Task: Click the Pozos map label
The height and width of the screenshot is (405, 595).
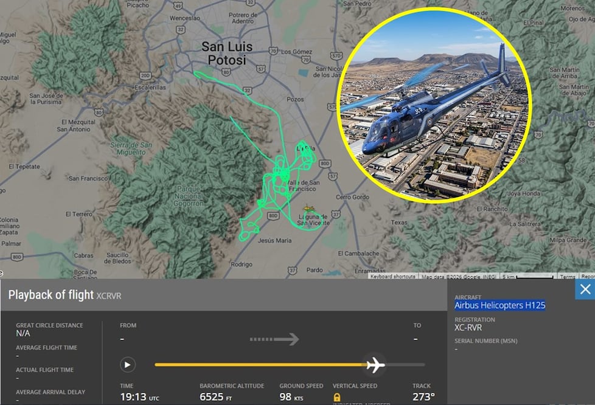Action: pos(295,99)
